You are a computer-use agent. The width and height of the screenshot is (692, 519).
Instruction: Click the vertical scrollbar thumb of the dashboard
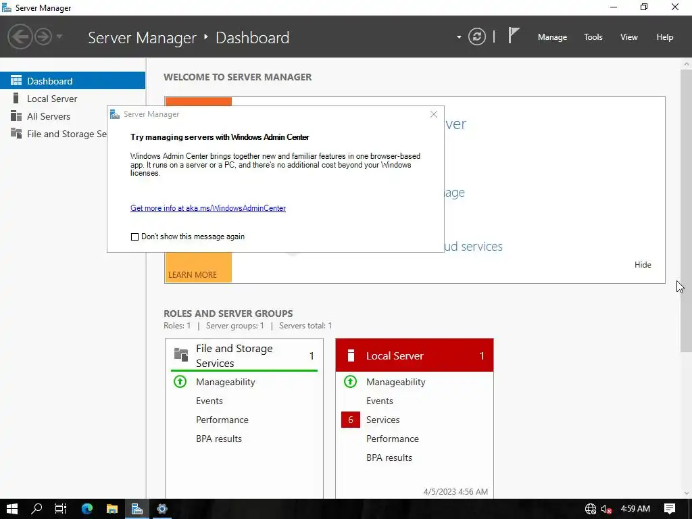[687, 211]
